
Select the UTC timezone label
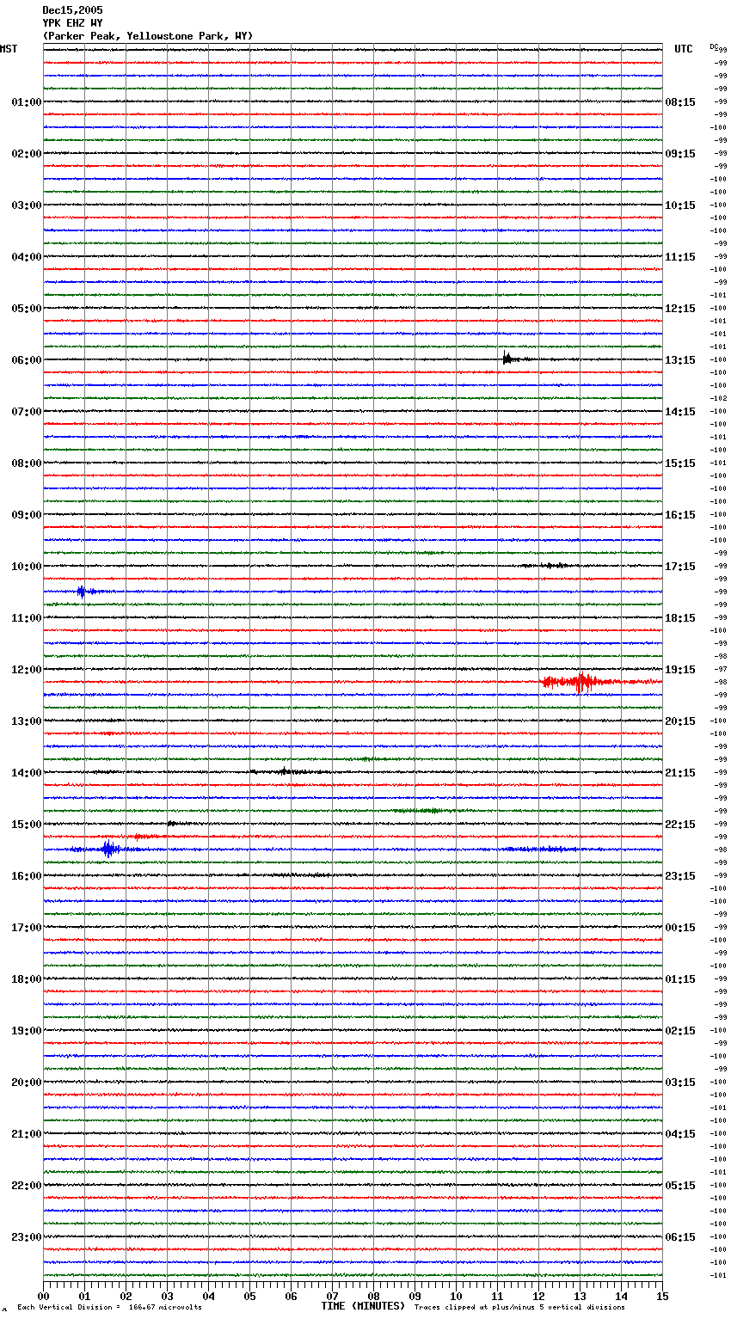pos(684,49)
